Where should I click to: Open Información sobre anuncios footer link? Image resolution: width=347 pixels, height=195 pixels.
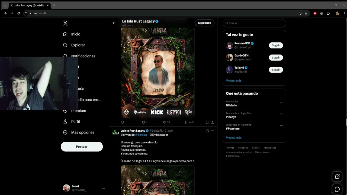[x=238, y=152]
